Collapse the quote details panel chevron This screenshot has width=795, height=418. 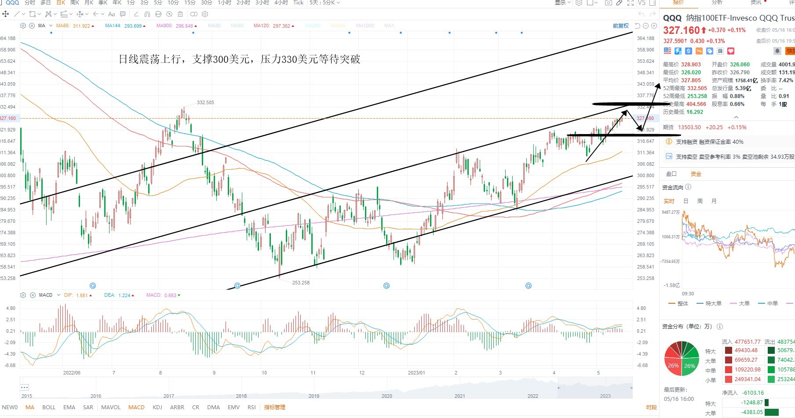coord(736,117)
